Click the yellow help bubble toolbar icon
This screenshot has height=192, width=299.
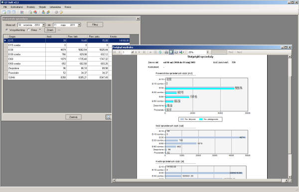coord(61,12)
